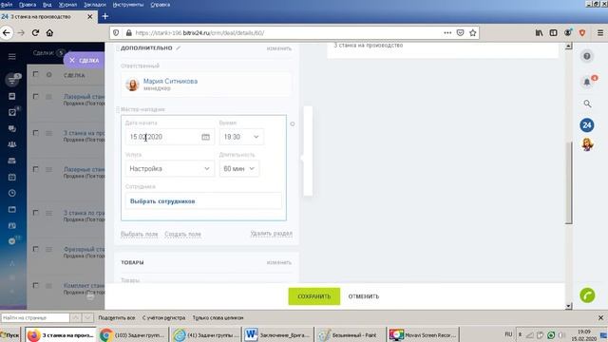The height and width of the screenshot is (342, 608).
Task: Check the Фрезерный ста deal row checkbox
Action: pyautogui.click(x=36, y=249)
